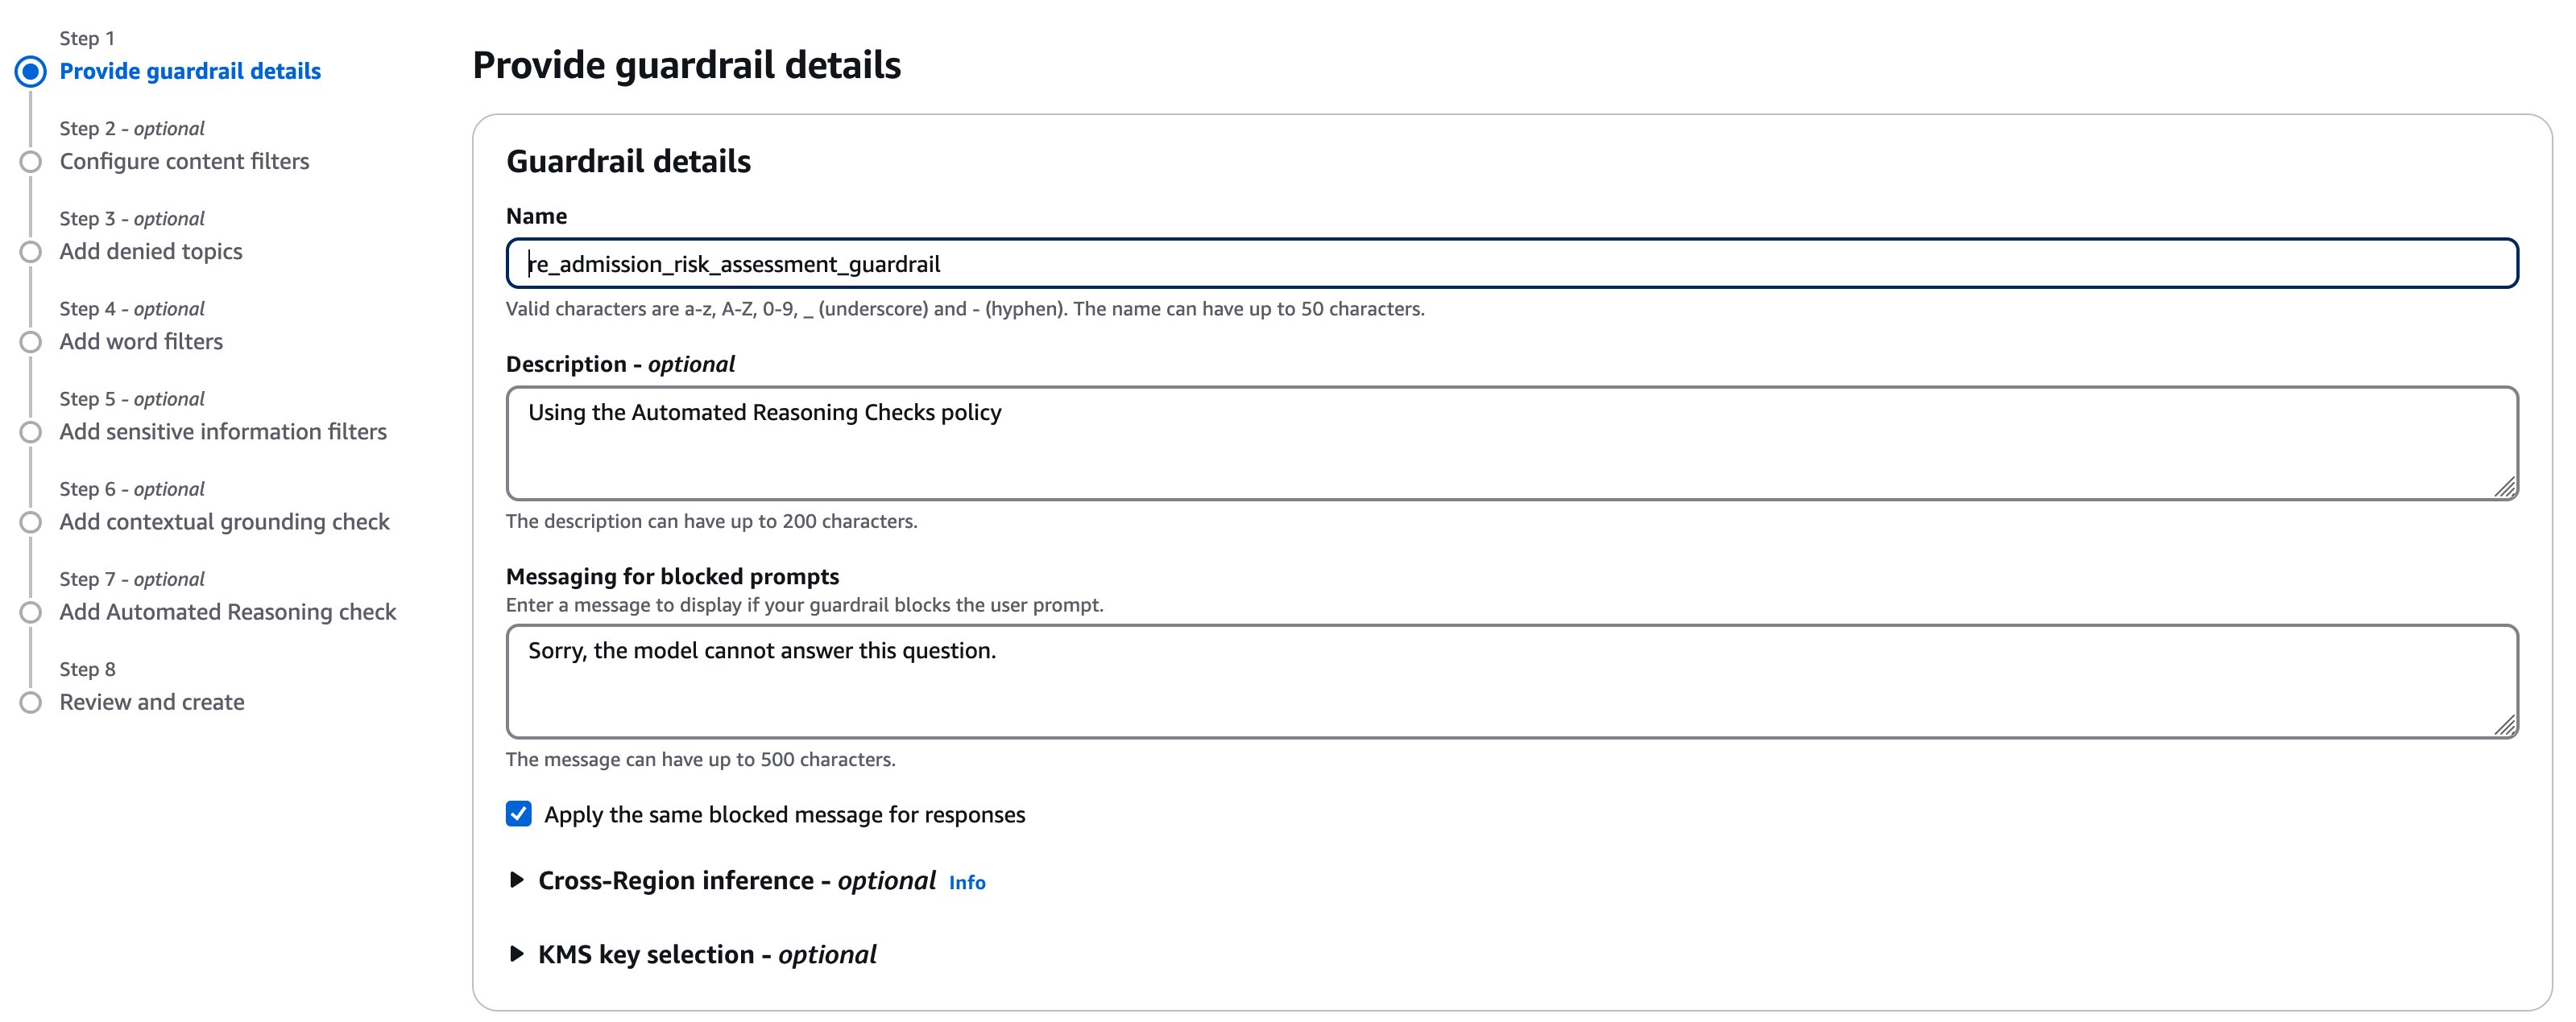Image resolution: width=2576 pixels, height=1022 pixels.
Task: Click the Description box resize handle
Action: click(2505, 488)
